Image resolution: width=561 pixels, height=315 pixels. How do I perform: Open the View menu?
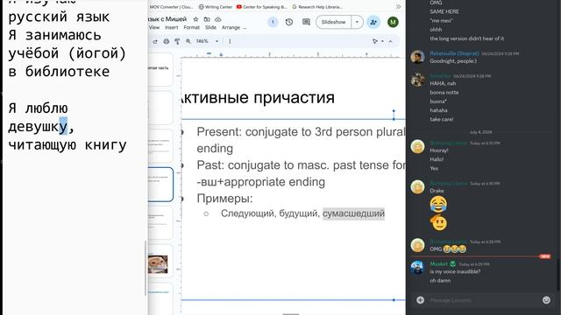point(154,27)
